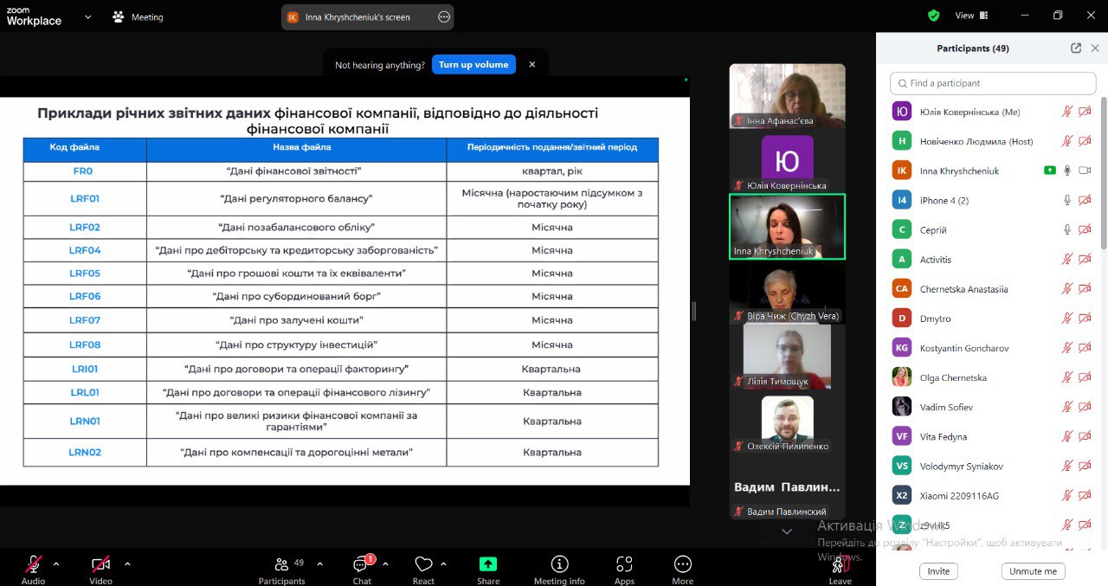Toggle the Video camera button
1108x586 pixels.
100,564
